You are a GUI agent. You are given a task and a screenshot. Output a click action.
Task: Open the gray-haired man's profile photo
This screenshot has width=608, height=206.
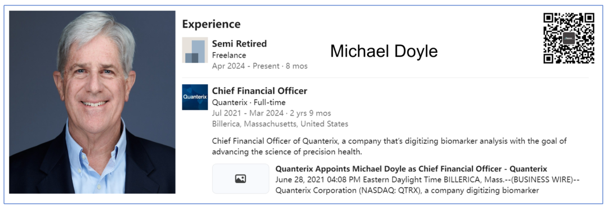pyautogui.click(x=92, y=102)
